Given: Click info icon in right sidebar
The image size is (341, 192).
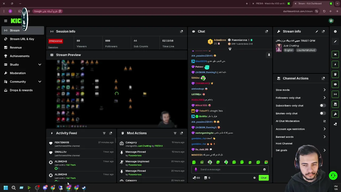Looking at the screenshot, I should [335, 31].
